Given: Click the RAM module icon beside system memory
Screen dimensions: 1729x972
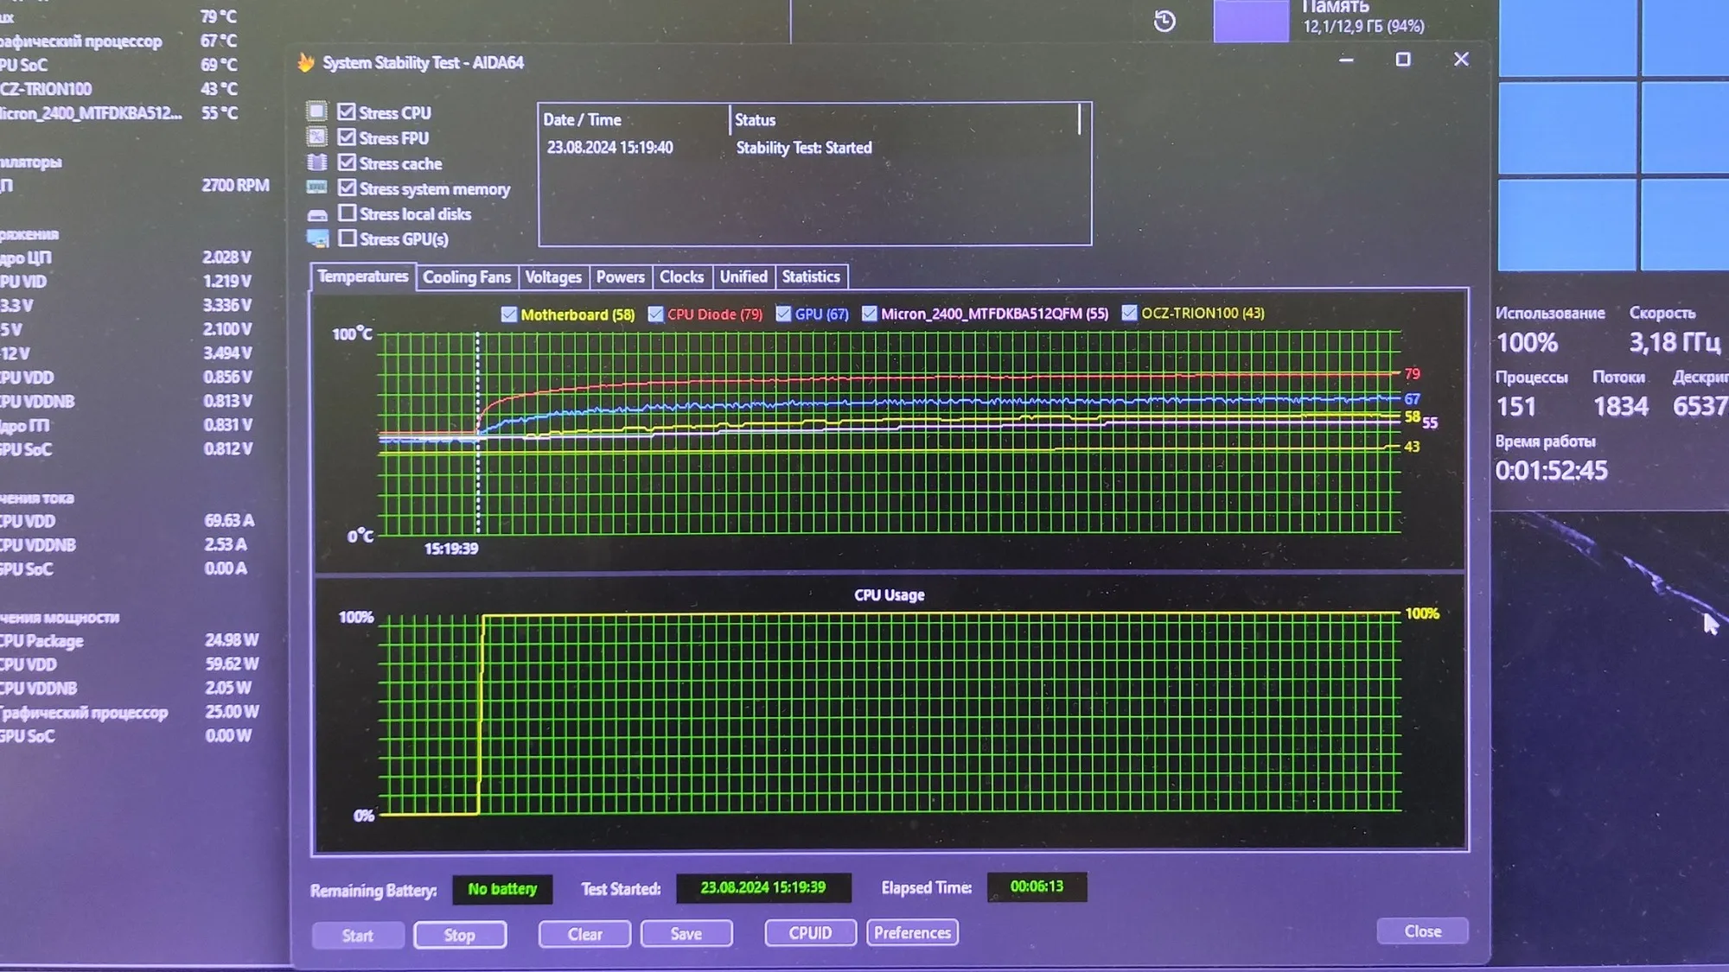Looking at the screenshot, I should click(317, 187).
